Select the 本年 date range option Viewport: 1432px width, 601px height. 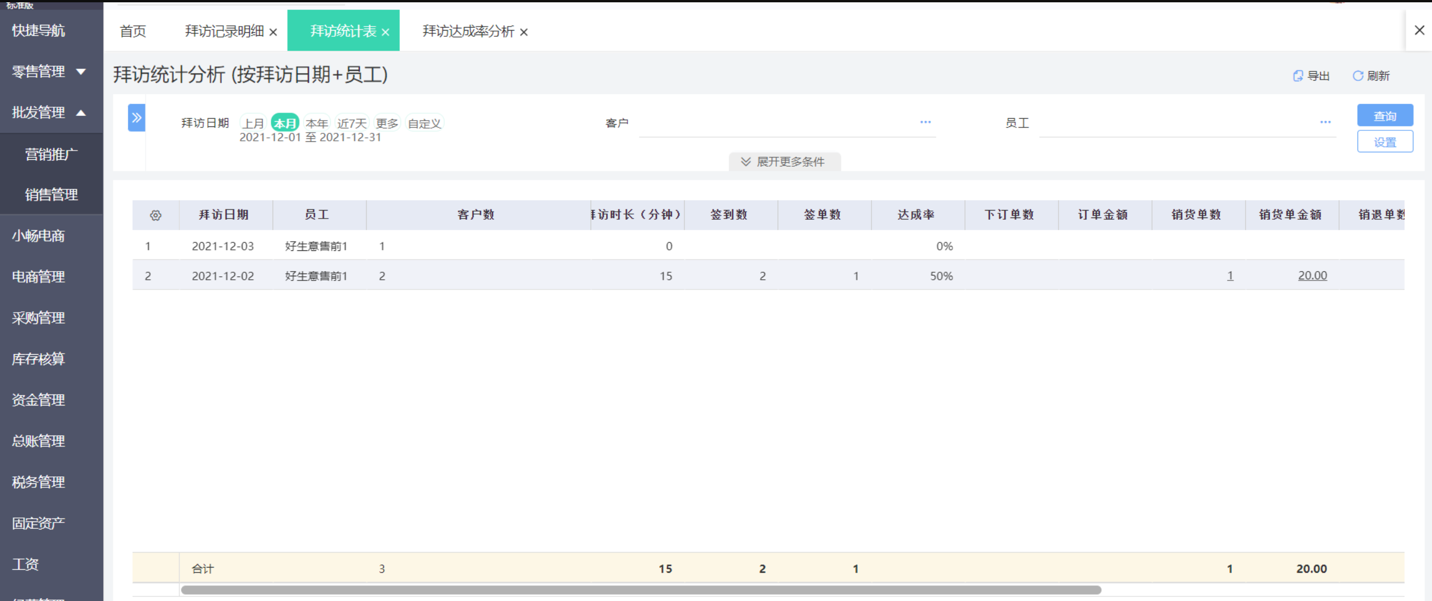pos(316,123)
